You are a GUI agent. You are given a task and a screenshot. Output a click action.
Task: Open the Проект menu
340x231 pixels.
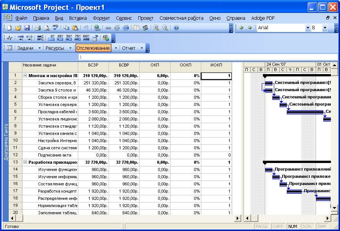tap(146, 18)
